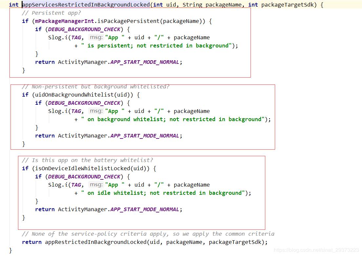Click DEBUG_BACKGROUND_CHECK in the idle whitelist block
This screenshot has width=362, height=256.
(x=84, y=176)
